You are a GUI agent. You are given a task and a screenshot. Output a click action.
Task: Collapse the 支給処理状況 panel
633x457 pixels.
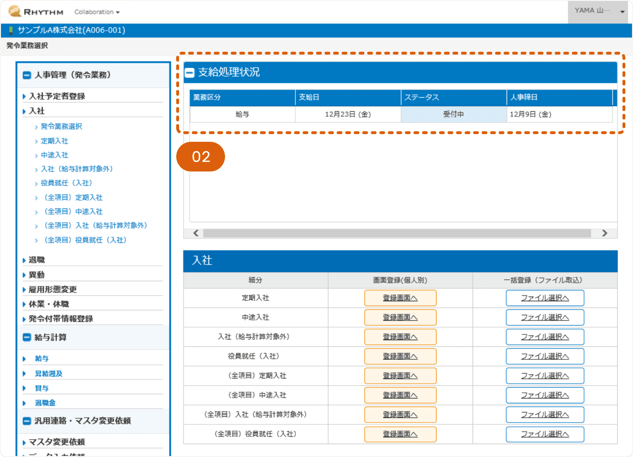190,73
